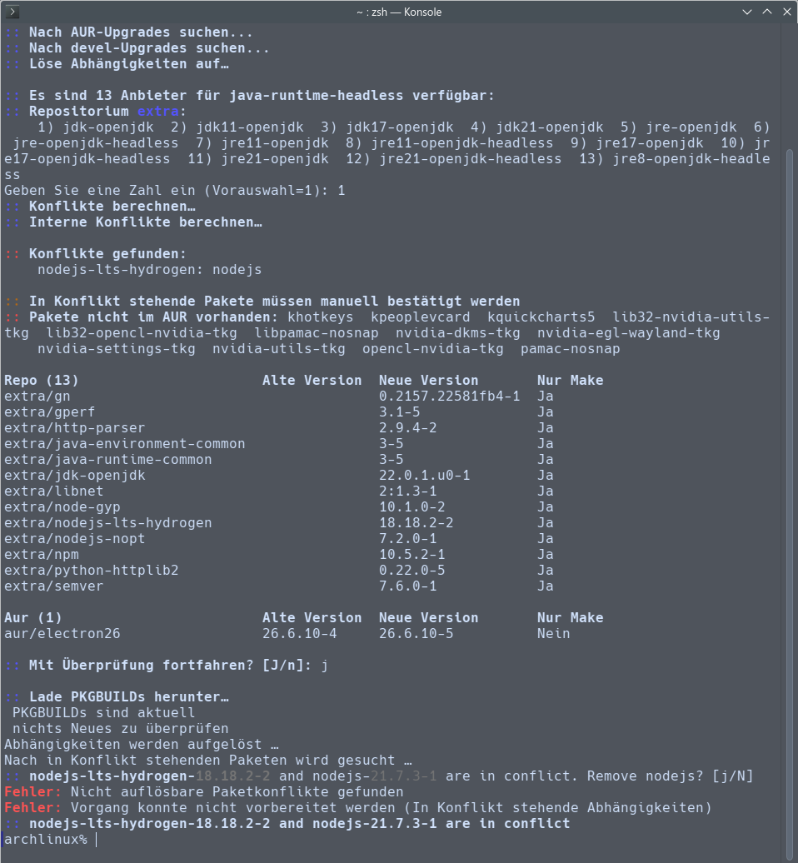Click the '~ : zsh — Konsole' title bar text
Screen dimensions: 798x863
pos(399,12)
